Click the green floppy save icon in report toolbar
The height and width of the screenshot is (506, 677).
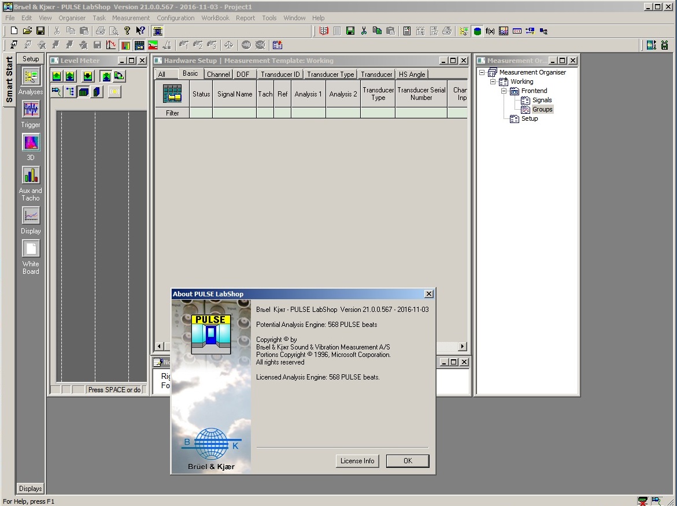pyautogui.click(x=350, y=31)
